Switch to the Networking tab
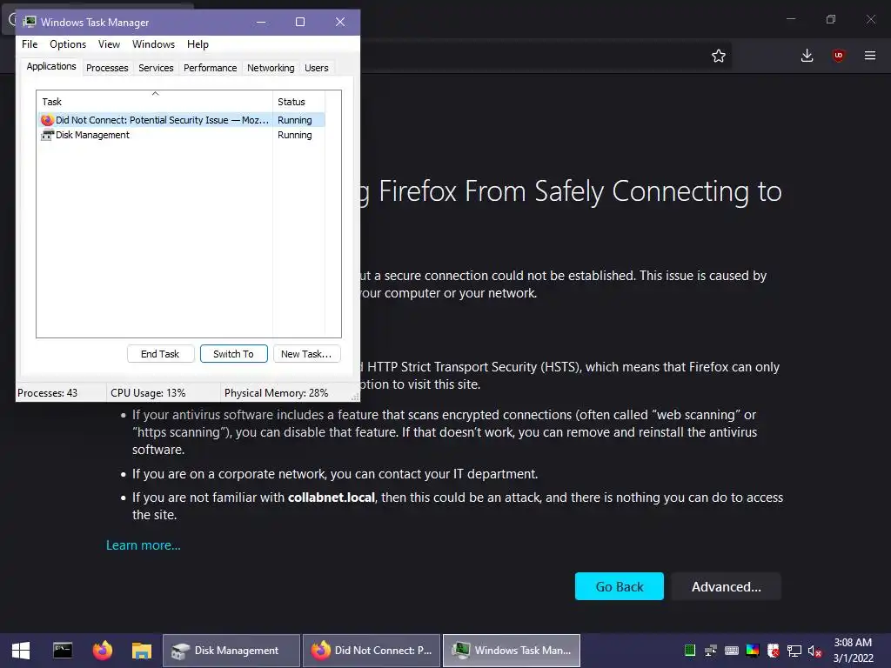 pos(271,68)
